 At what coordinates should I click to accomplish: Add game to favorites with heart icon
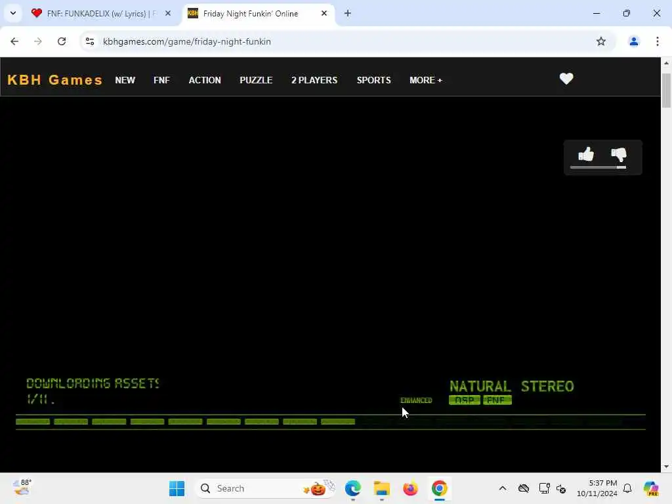pos(566,79)
